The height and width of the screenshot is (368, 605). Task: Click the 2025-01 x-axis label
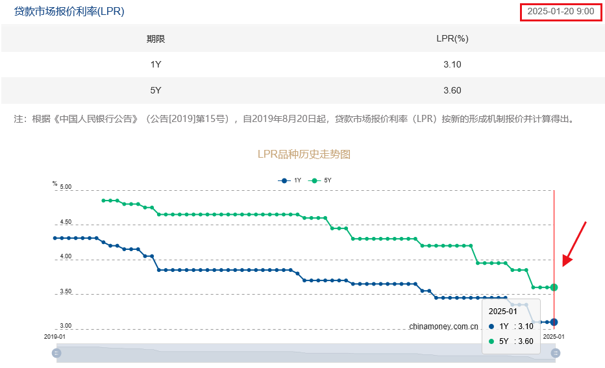(554, 337)
